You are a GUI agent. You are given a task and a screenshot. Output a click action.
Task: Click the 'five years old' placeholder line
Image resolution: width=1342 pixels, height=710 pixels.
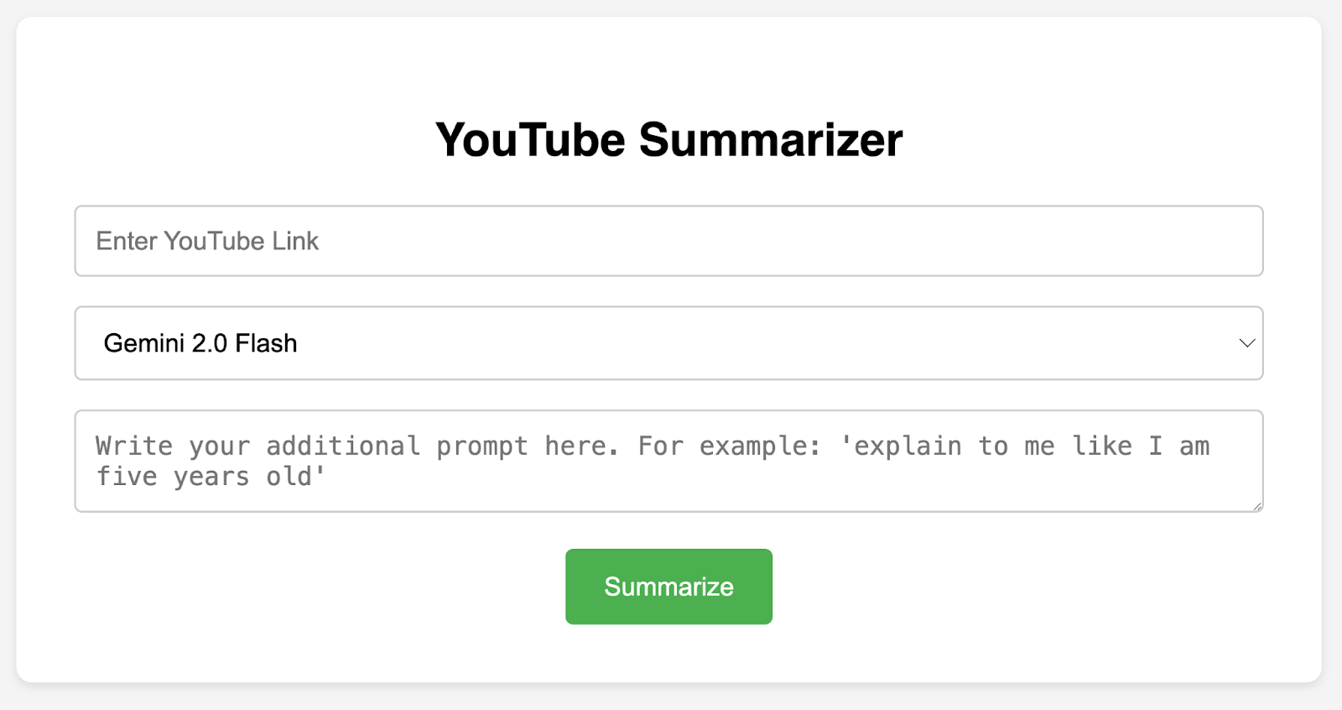pyautogui.click(x=211, y=477)
